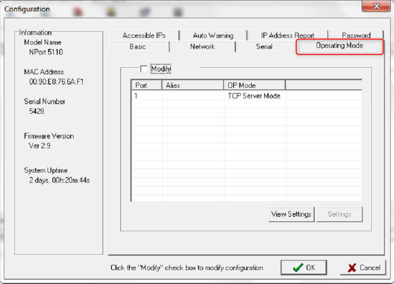Select the IP Address Report tab
The height and width of the screenshot is (284, 394).
pyautogui.click(x=287, y=35)
